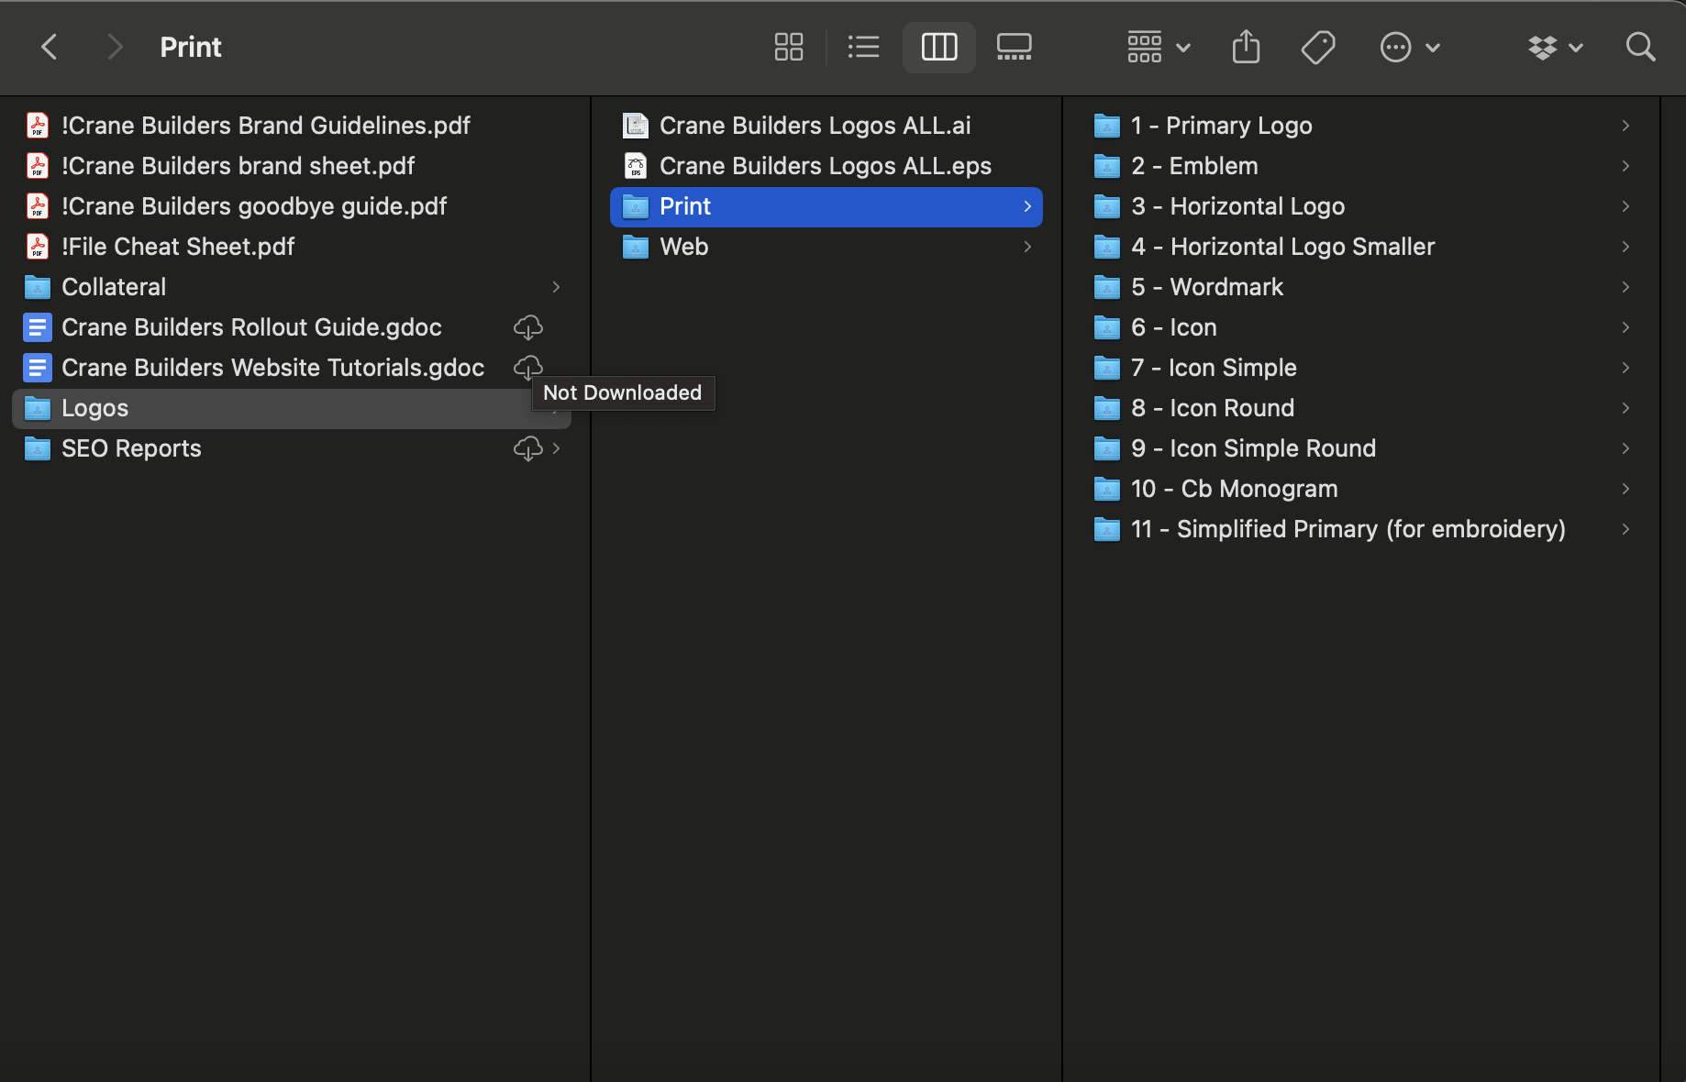Switch to column view

(938, 47)
